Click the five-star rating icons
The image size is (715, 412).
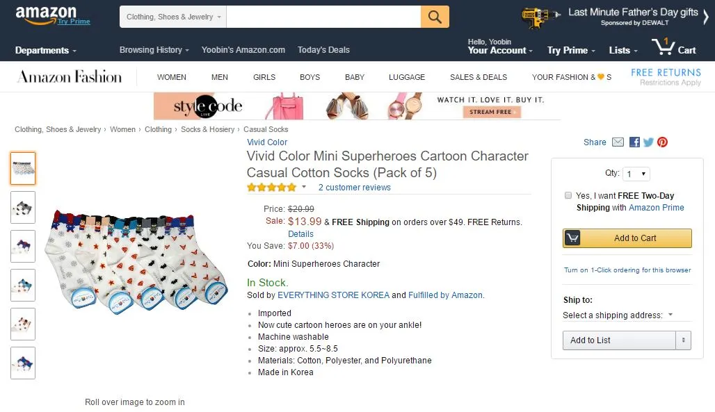coord(271,188)
